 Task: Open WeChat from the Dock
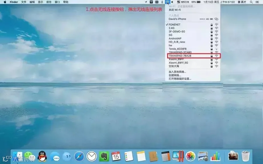click(30, 156)
